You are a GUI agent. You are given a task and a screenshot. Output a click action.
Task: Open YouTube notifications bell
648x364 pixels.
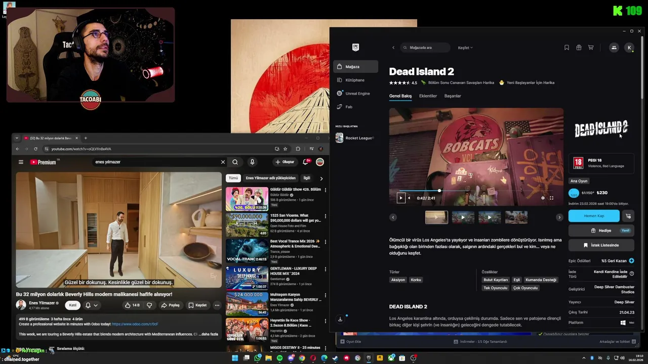306,162
